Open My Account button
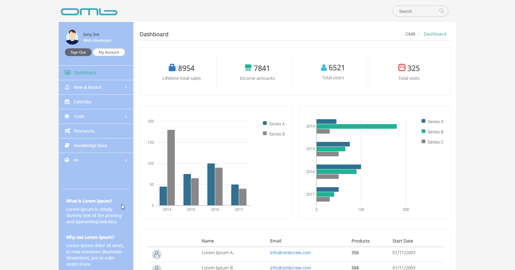This screenshot has height=270, width=515. [x=109, y=52]
